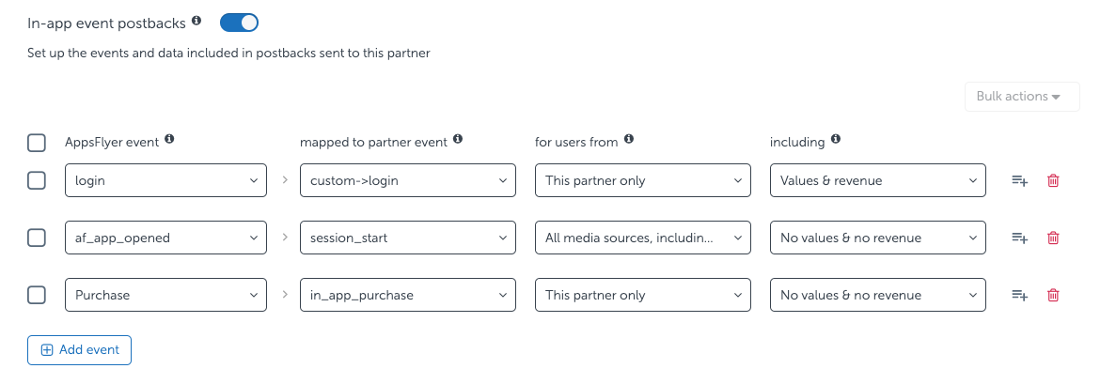Expand the Values & revenue dropdown

pos(877,180)
